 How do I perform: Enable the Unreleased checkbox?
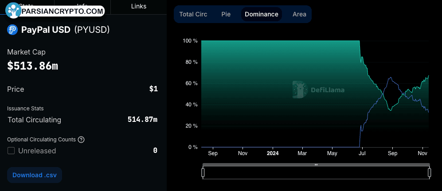11,151
